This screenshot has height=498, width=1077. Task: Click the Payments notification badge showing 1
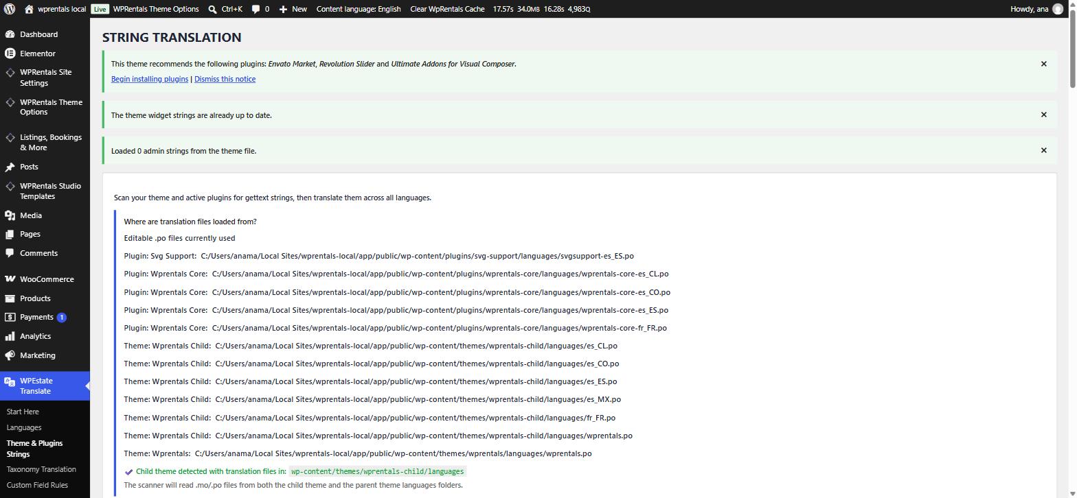tap(61, 317)
